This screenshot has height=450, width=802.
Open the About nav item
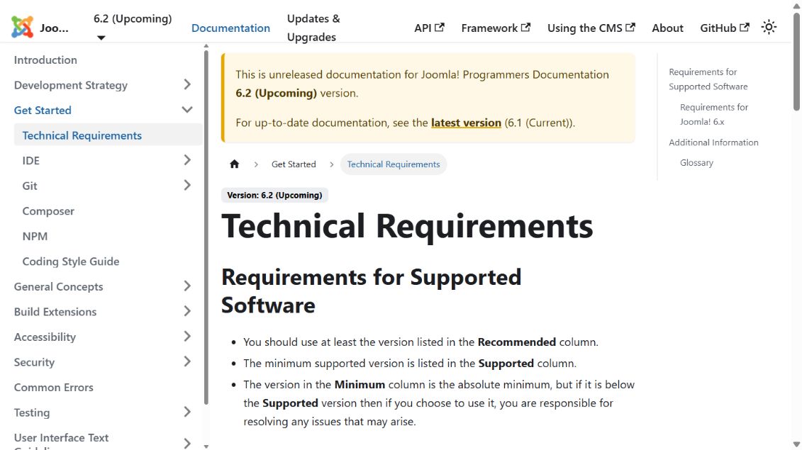(x=667, y=28)
